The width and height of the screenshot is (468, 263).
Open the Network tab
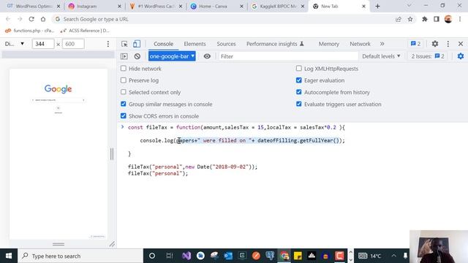[x=360, y=44]
